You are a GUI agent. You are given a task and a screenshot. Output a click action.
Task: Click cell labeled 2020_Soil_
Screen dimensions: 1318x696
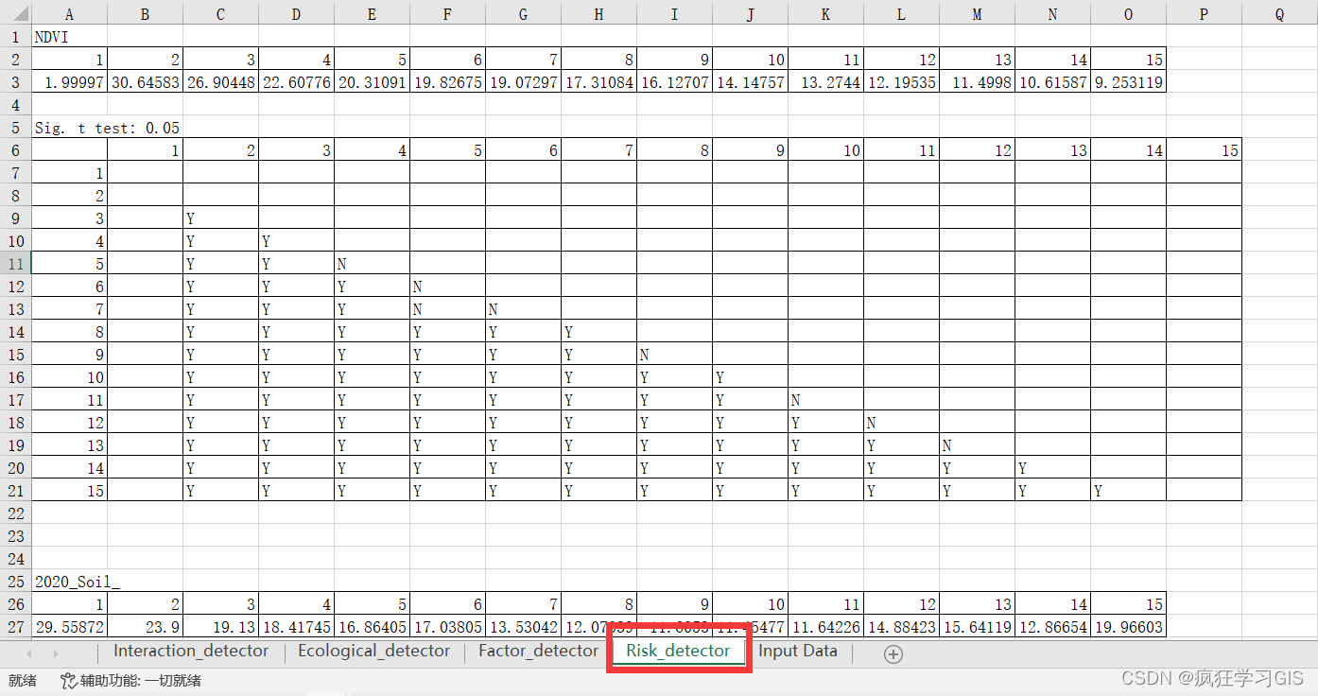(70, 582)
